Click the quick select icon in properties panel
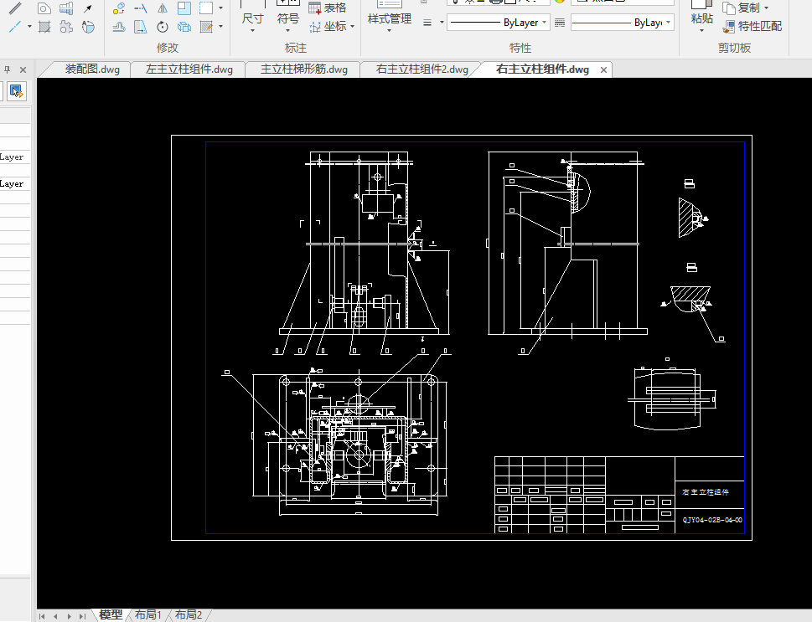 tap(16, 90)
